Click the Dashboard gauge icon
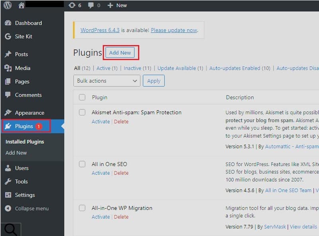 (x=8, y=23)
